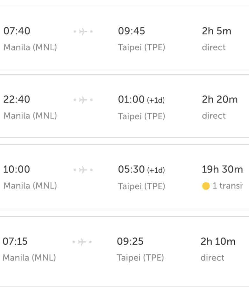Image resolution: width=249 pixels, height=291 pixels.
Task: Tap the 05:30 (+1d) arrival time
Action: [x=141, y=170]
